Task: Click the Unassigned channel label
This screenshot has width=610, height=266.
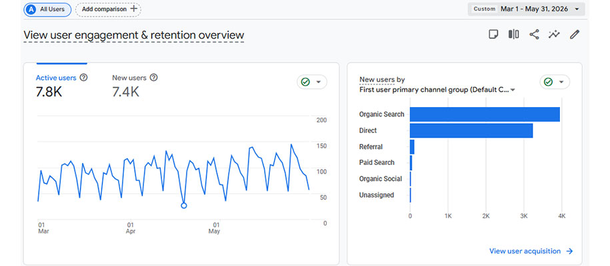Action: click(x=376, y=196)
